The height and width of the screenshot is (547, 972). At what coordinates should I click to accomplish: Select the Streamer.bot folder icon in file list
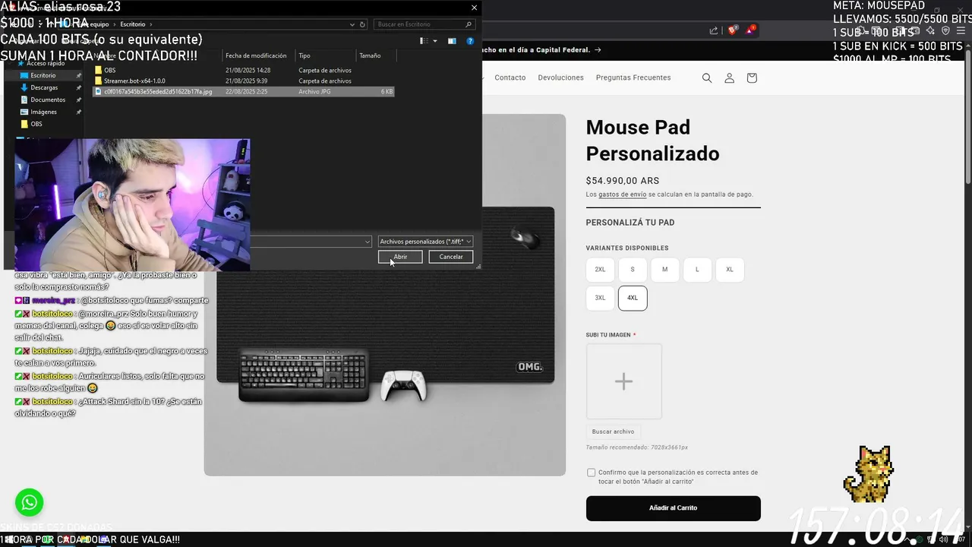[98, 81]
